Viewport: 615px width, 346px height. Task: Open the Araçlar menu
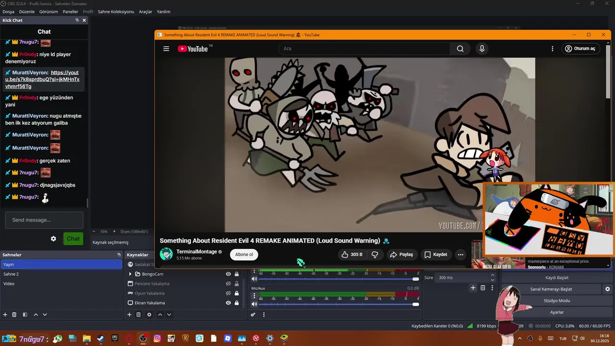click(x=146, y=12)
